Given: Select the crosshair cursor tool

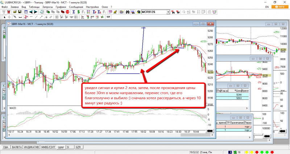Looking at the screenshot, I should tap(9, 17).
